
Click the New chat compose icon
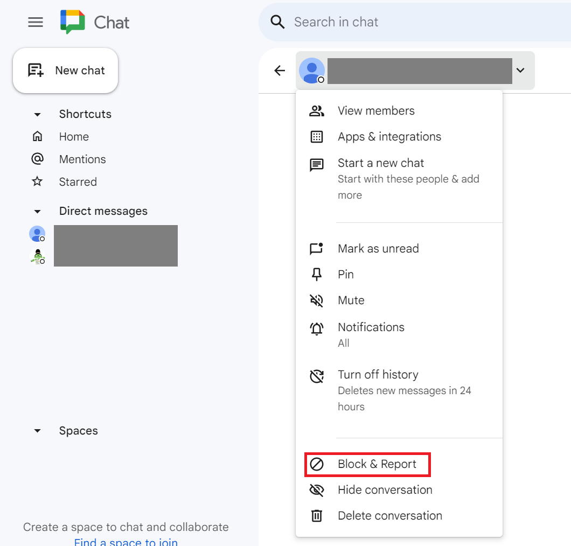point(36,70)
